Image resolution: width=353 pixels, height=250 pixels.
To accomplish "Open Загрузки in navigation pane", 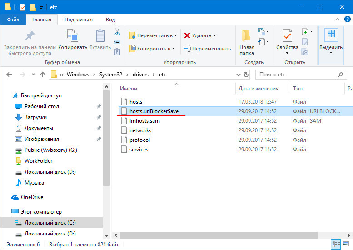I will (31, 117).
